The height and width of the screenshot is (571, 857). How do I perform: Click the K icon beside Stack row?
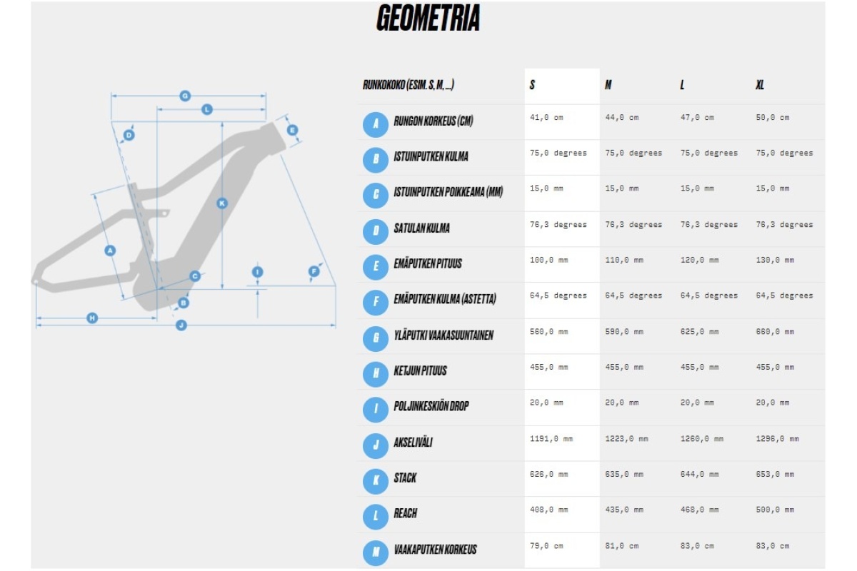tap(376, 481)
